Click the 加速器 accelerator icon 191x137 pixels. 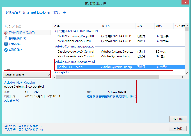6,44
